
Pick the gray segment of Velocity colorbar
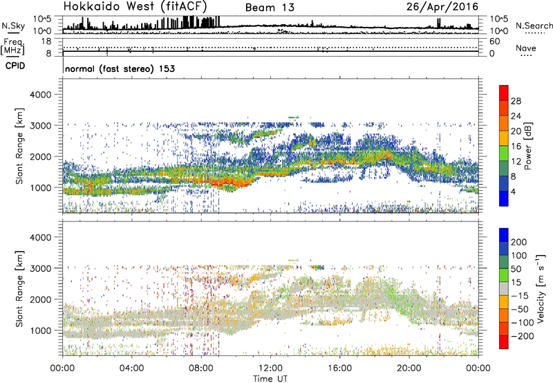coord(504,288)
